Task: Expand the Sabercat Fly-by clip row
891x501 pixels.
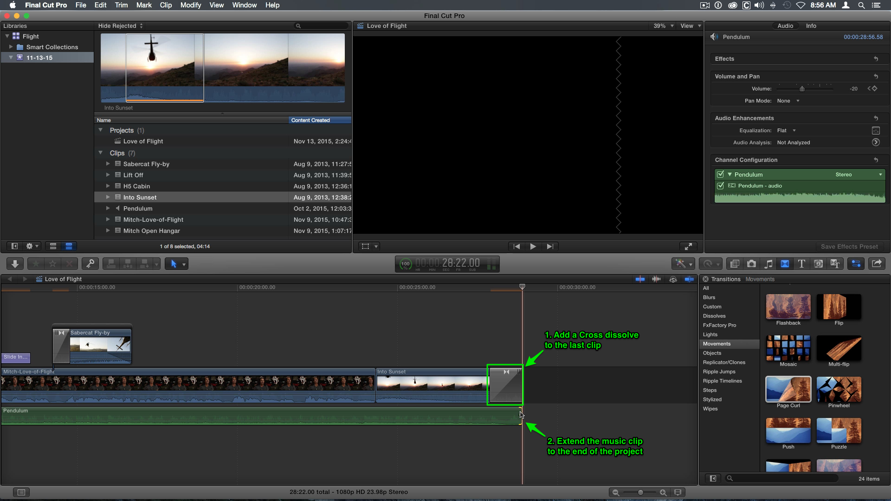Action: pos(108,164)
